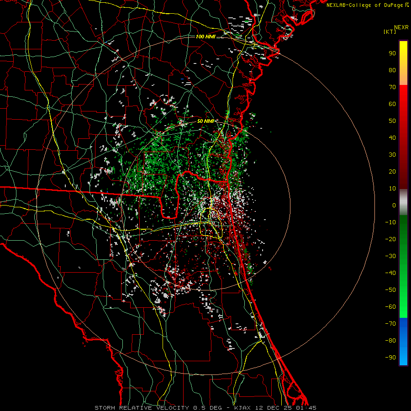The width and height of the screenshot is (411, 411).
Task: Pick the red segment of the velocity color bar
Action: (x=403, y=137)
